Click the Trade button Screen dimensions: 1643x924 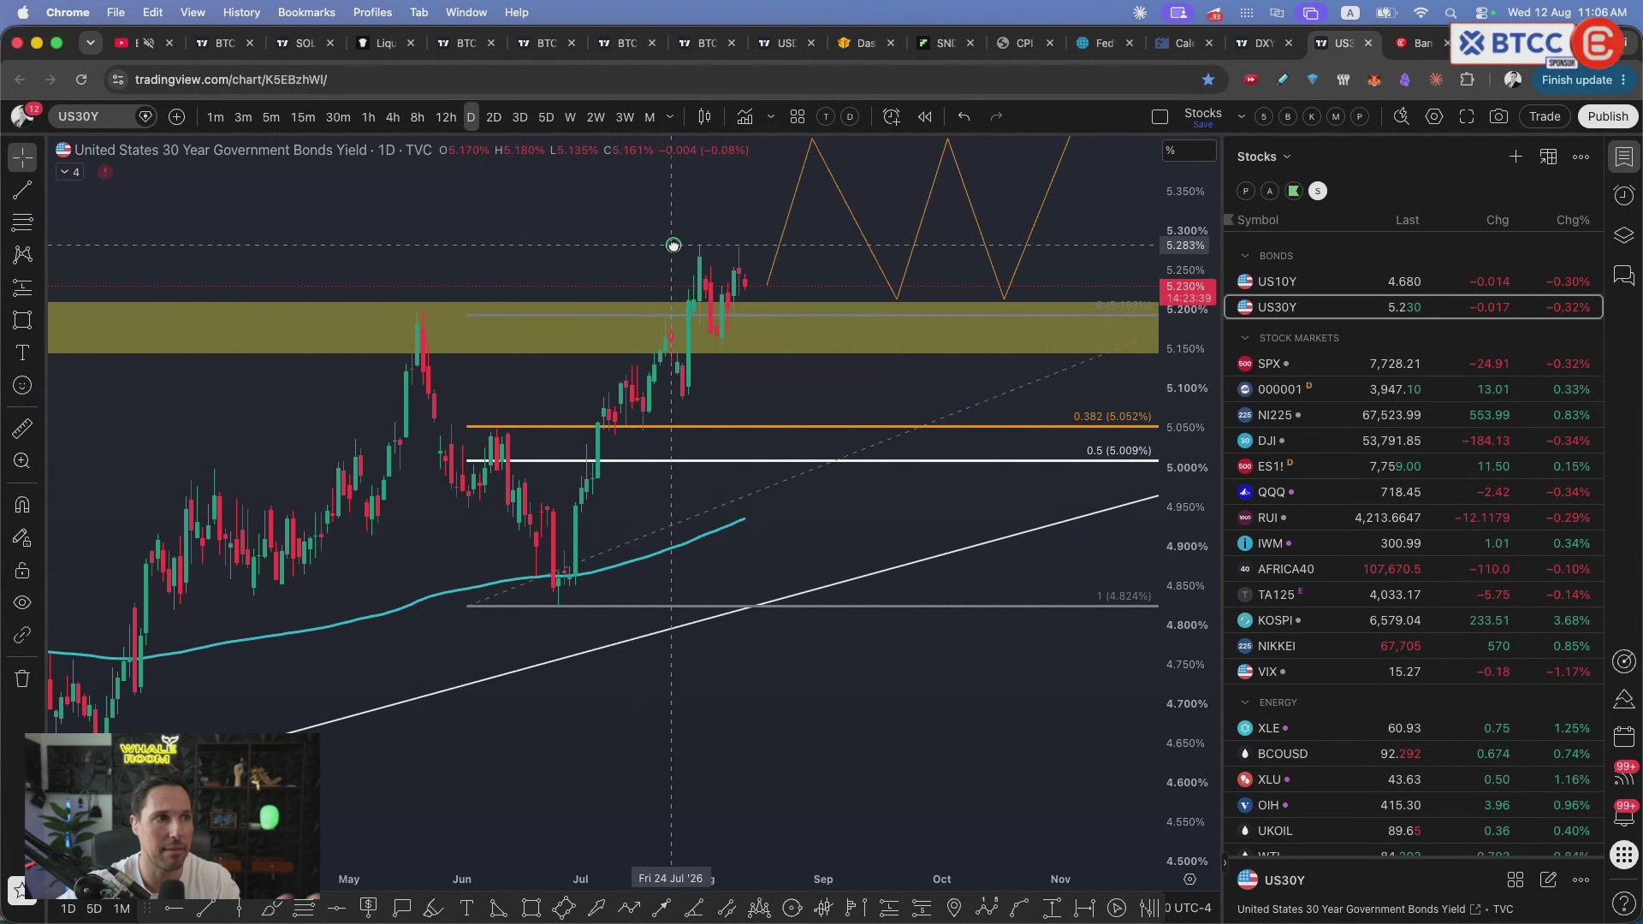click(x=1545, y=116)
